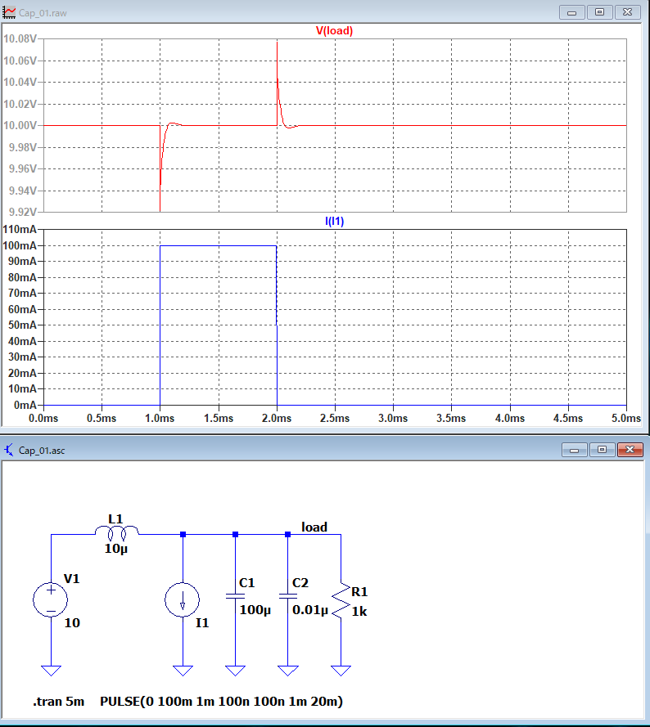Image resolution: width=650 pixels, height=727 pixels.
Task: Click the .tran 5m simulation directive
Action: pyautogui.click(x=59, y=702)
